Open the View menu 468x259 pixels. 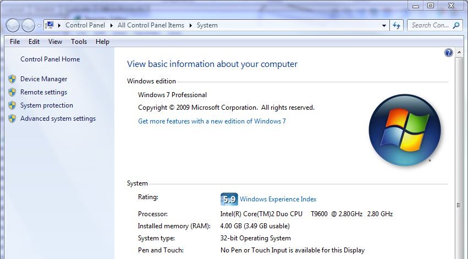click(55, 42)
